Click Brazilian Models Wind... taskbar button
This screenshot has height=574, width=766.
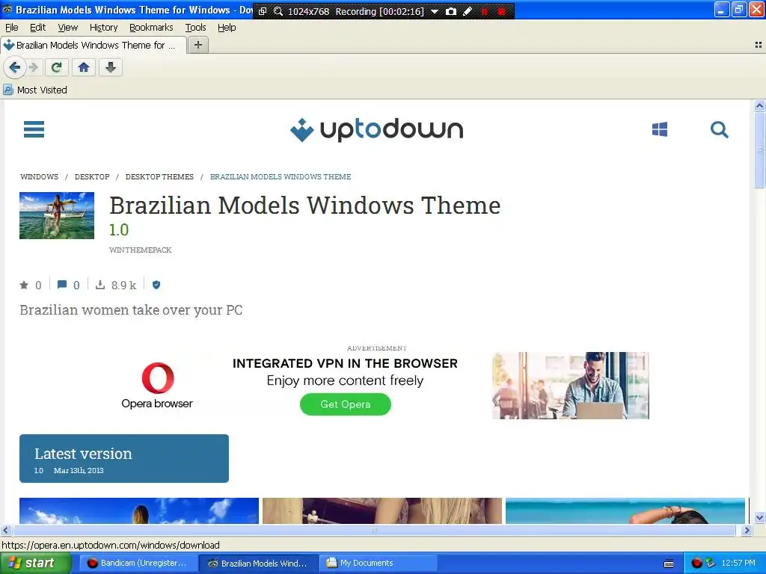[x=259, y=564]
